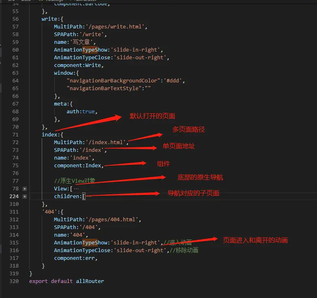Image resolution: width=317 pixels, height=298 pixels.
Task: Click "navigationBarTextStyle" property
Action: pyautogui.click(x=104, y=88)
